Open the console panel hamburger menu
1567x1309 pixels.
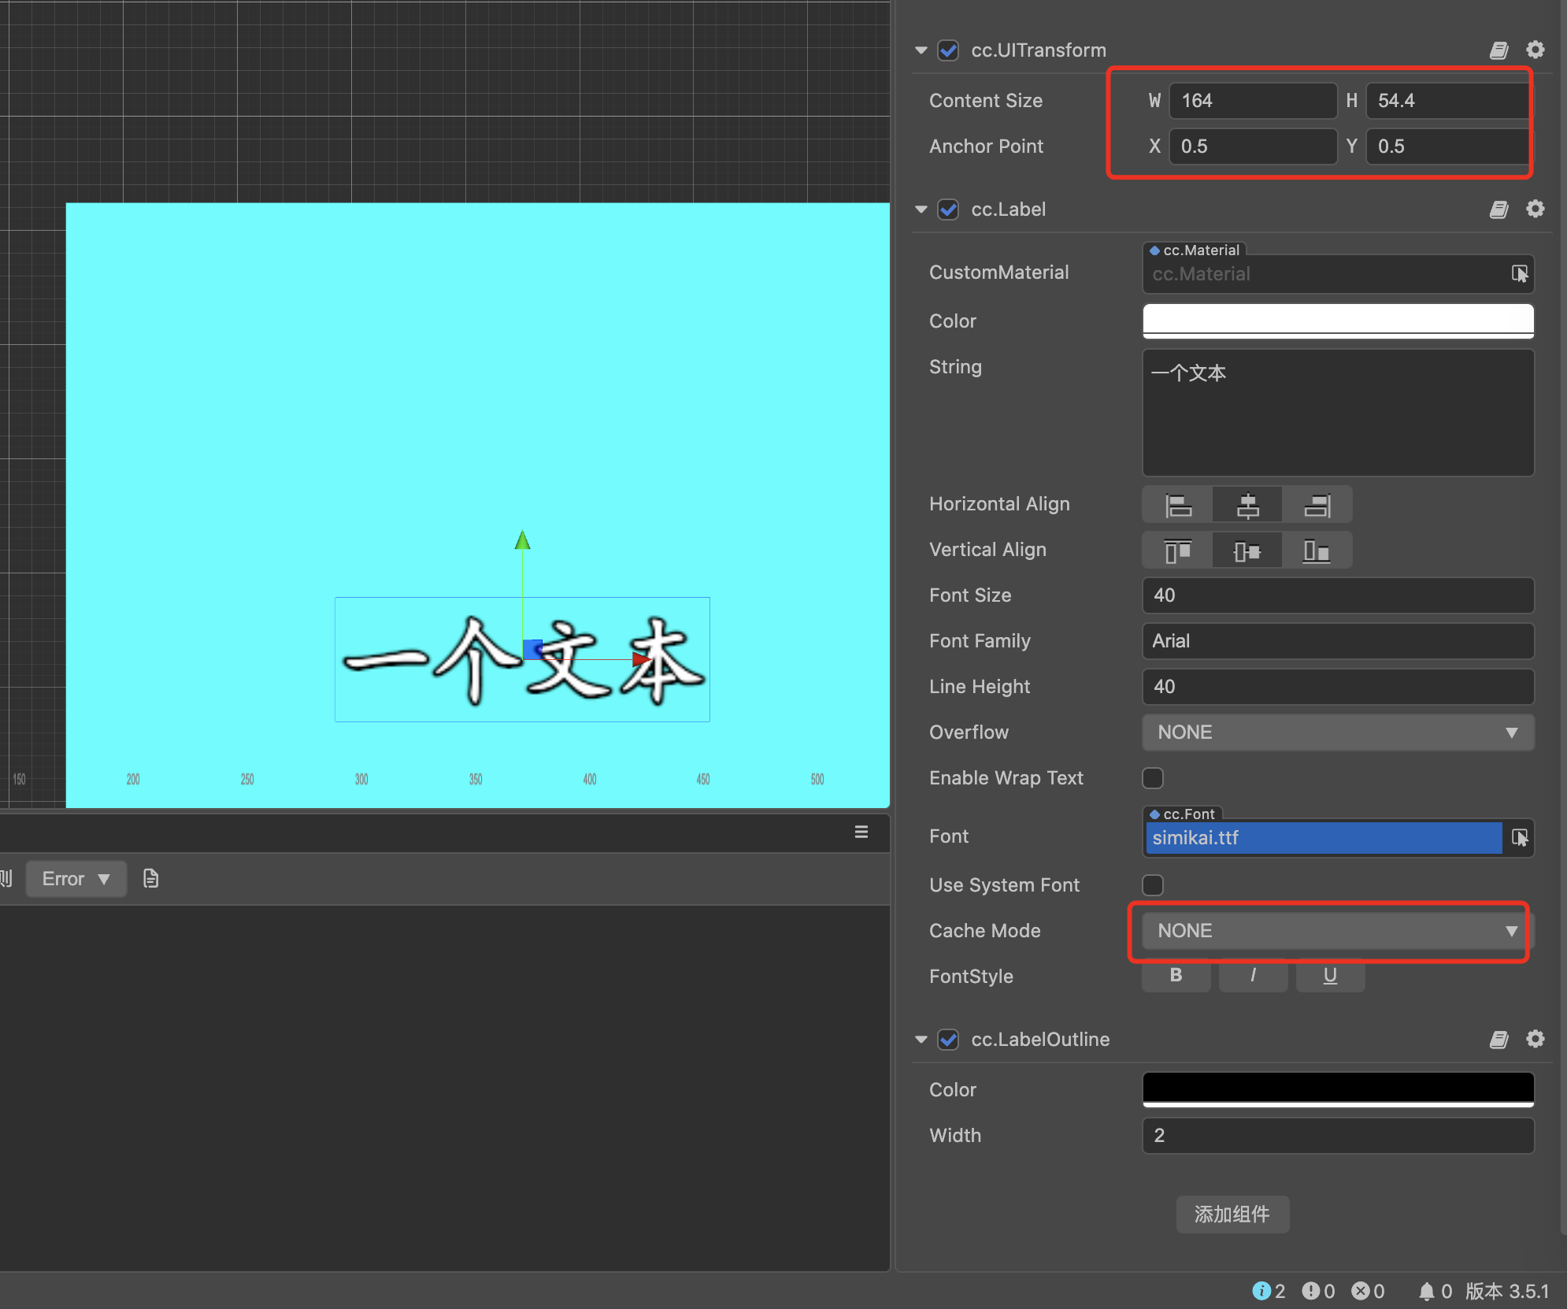tap(861, 832)
